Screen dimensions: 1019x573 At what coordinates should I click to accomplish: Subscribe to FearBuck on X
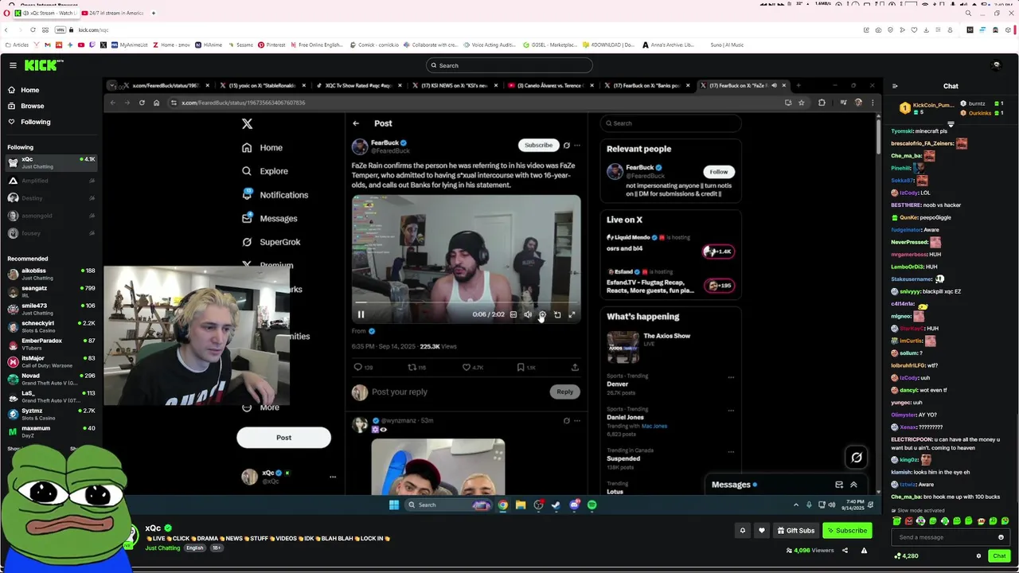[x=538, y=145]
